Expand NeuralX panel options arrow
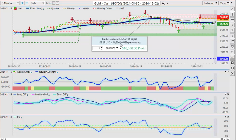Image resolution: width=236 pixels, height=140 pixels. pos(226,72)
